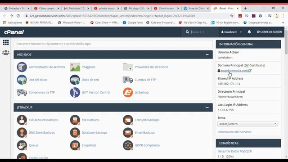Click the page vertical scrollbar thumb
Screen dimensions: 288x162
[x=286, y=42]
